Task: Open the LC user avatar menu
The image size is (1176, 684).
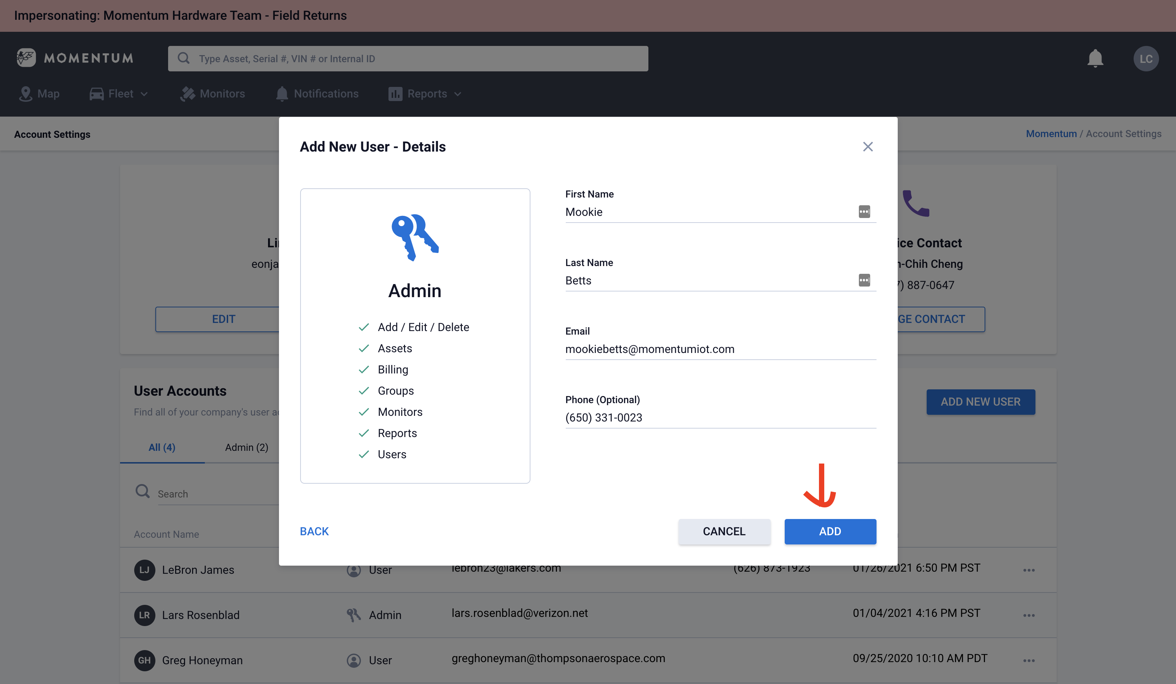Action: tap(1146, 58)
